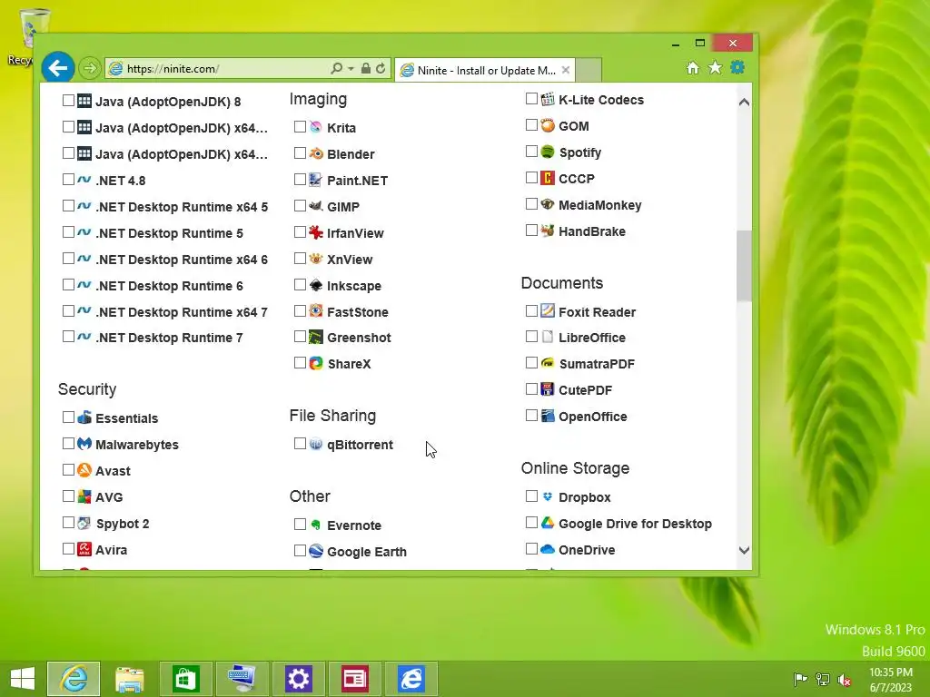Click the page scrollbar thumb
The height and width of the screenshot is (697, 930).
[744, 266]
